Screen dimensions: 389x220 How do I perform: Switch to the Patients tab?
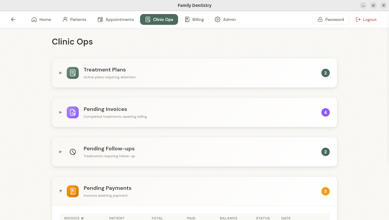(x=75, y=19)
